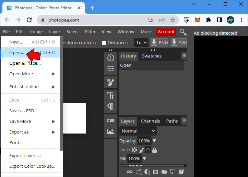
Task: Choose Export Layers... menu item
Action: pos(31,155)
